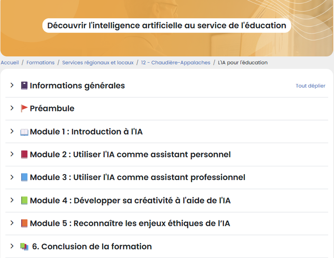Click Tout déplier to expand all sections
Image resolution: width=334 pixels, height=258 pixels.
[x=310, y=86]
